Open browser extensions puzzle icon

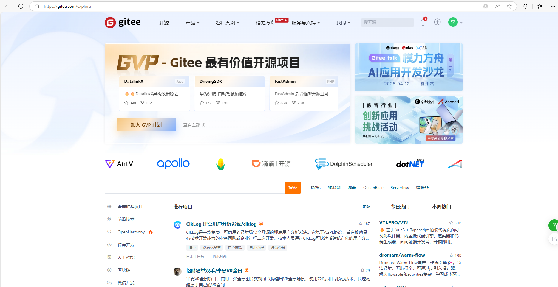(525, 6)
